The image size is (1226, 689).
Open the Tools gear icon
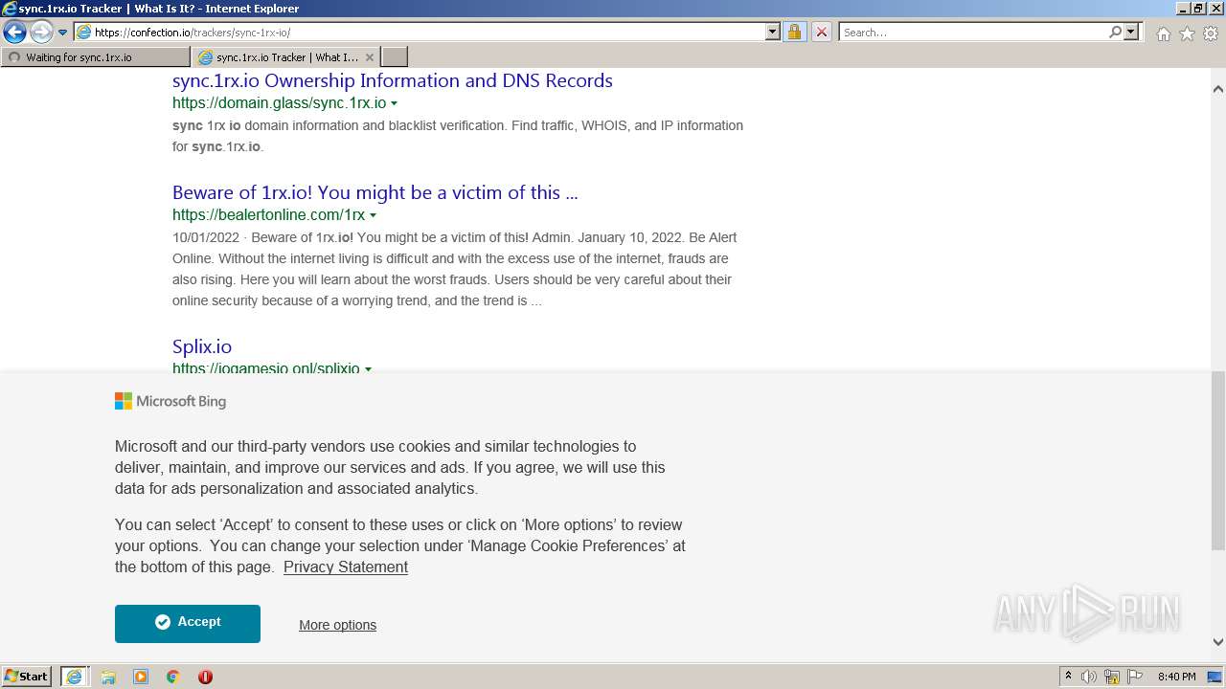(x=1211, y=33)
